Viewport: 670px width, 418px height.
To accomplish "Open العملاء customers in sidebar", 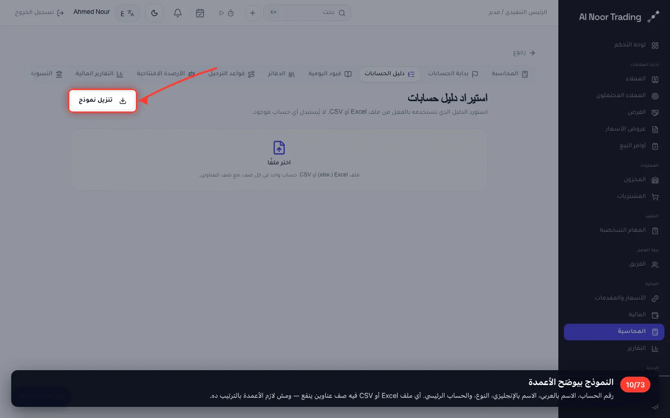I will (614, 79).
